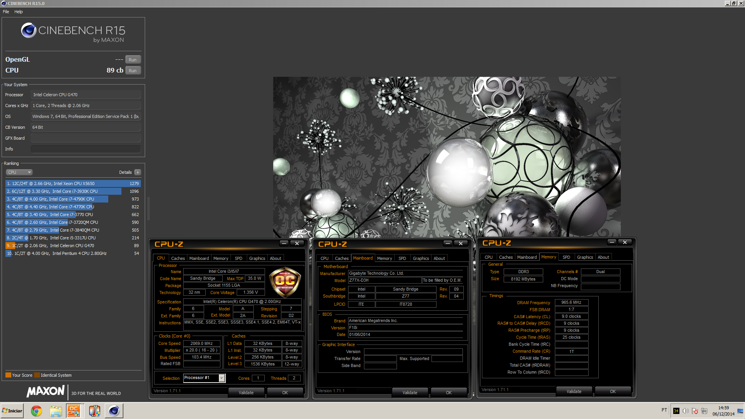Switch to Caches tab in middle CPU-Z window
745x419 pixels.
coord(342,258)
